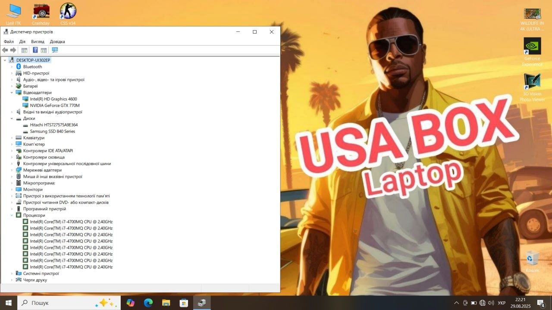Select the WILDLIFE IN 4K video file
Image resolution: width=552 pixels, height=310 pixels.
[x=532, y=19]
